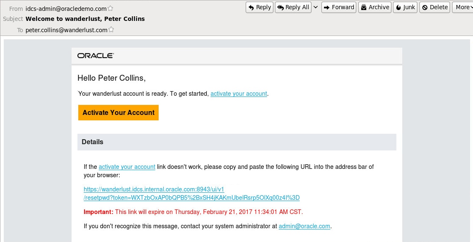Screen dimensions: 473x242
Task: Click the Oracle logo in the email header
Action: [95, 56]
